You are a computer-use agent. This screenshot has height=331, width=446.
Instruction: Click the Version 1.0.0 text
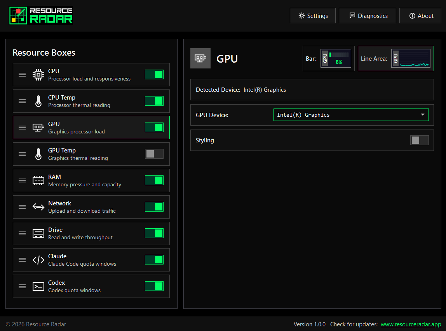coord(310,324)
